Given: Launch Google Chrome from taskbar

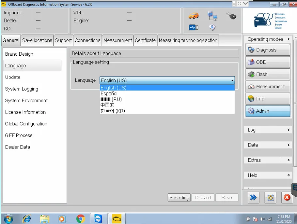Looking at the screenshot, I should coord(81,219).
